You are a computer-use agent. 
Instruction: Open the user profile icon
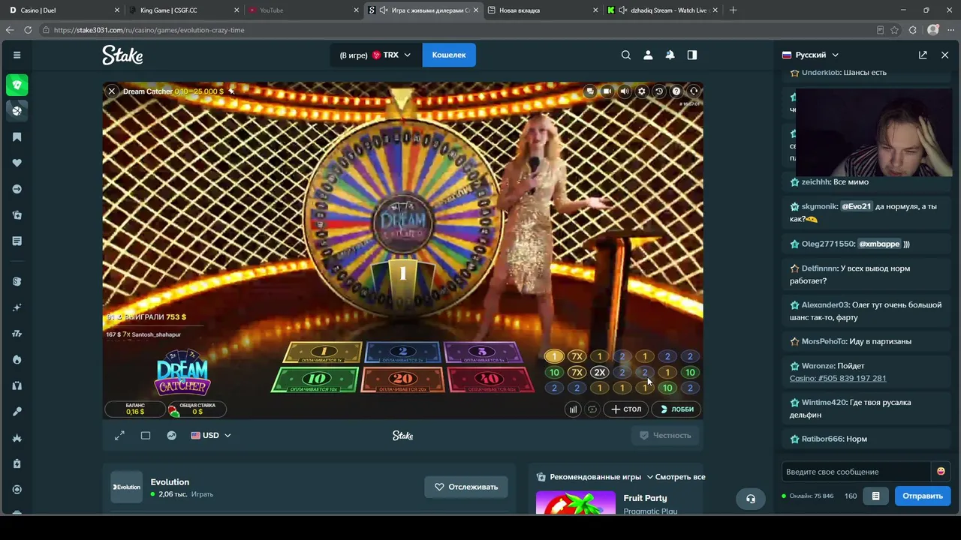[x=648, y=55]
